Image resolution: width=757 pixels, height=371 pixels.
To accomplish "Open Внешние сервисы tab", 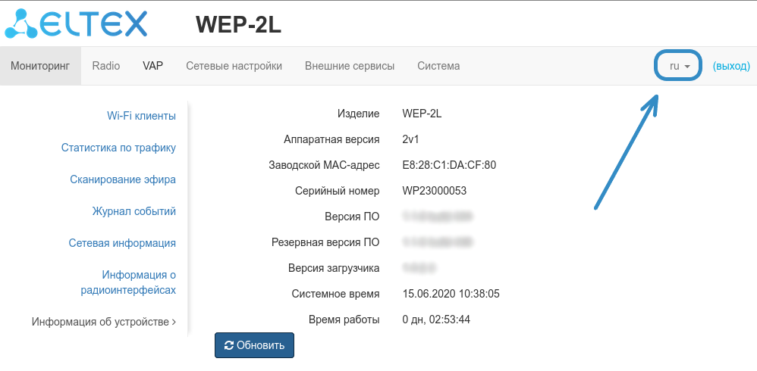I will [350, 66].
